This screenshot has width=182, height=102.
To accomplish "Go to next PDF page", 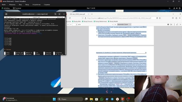I will [x=71, y=24].
